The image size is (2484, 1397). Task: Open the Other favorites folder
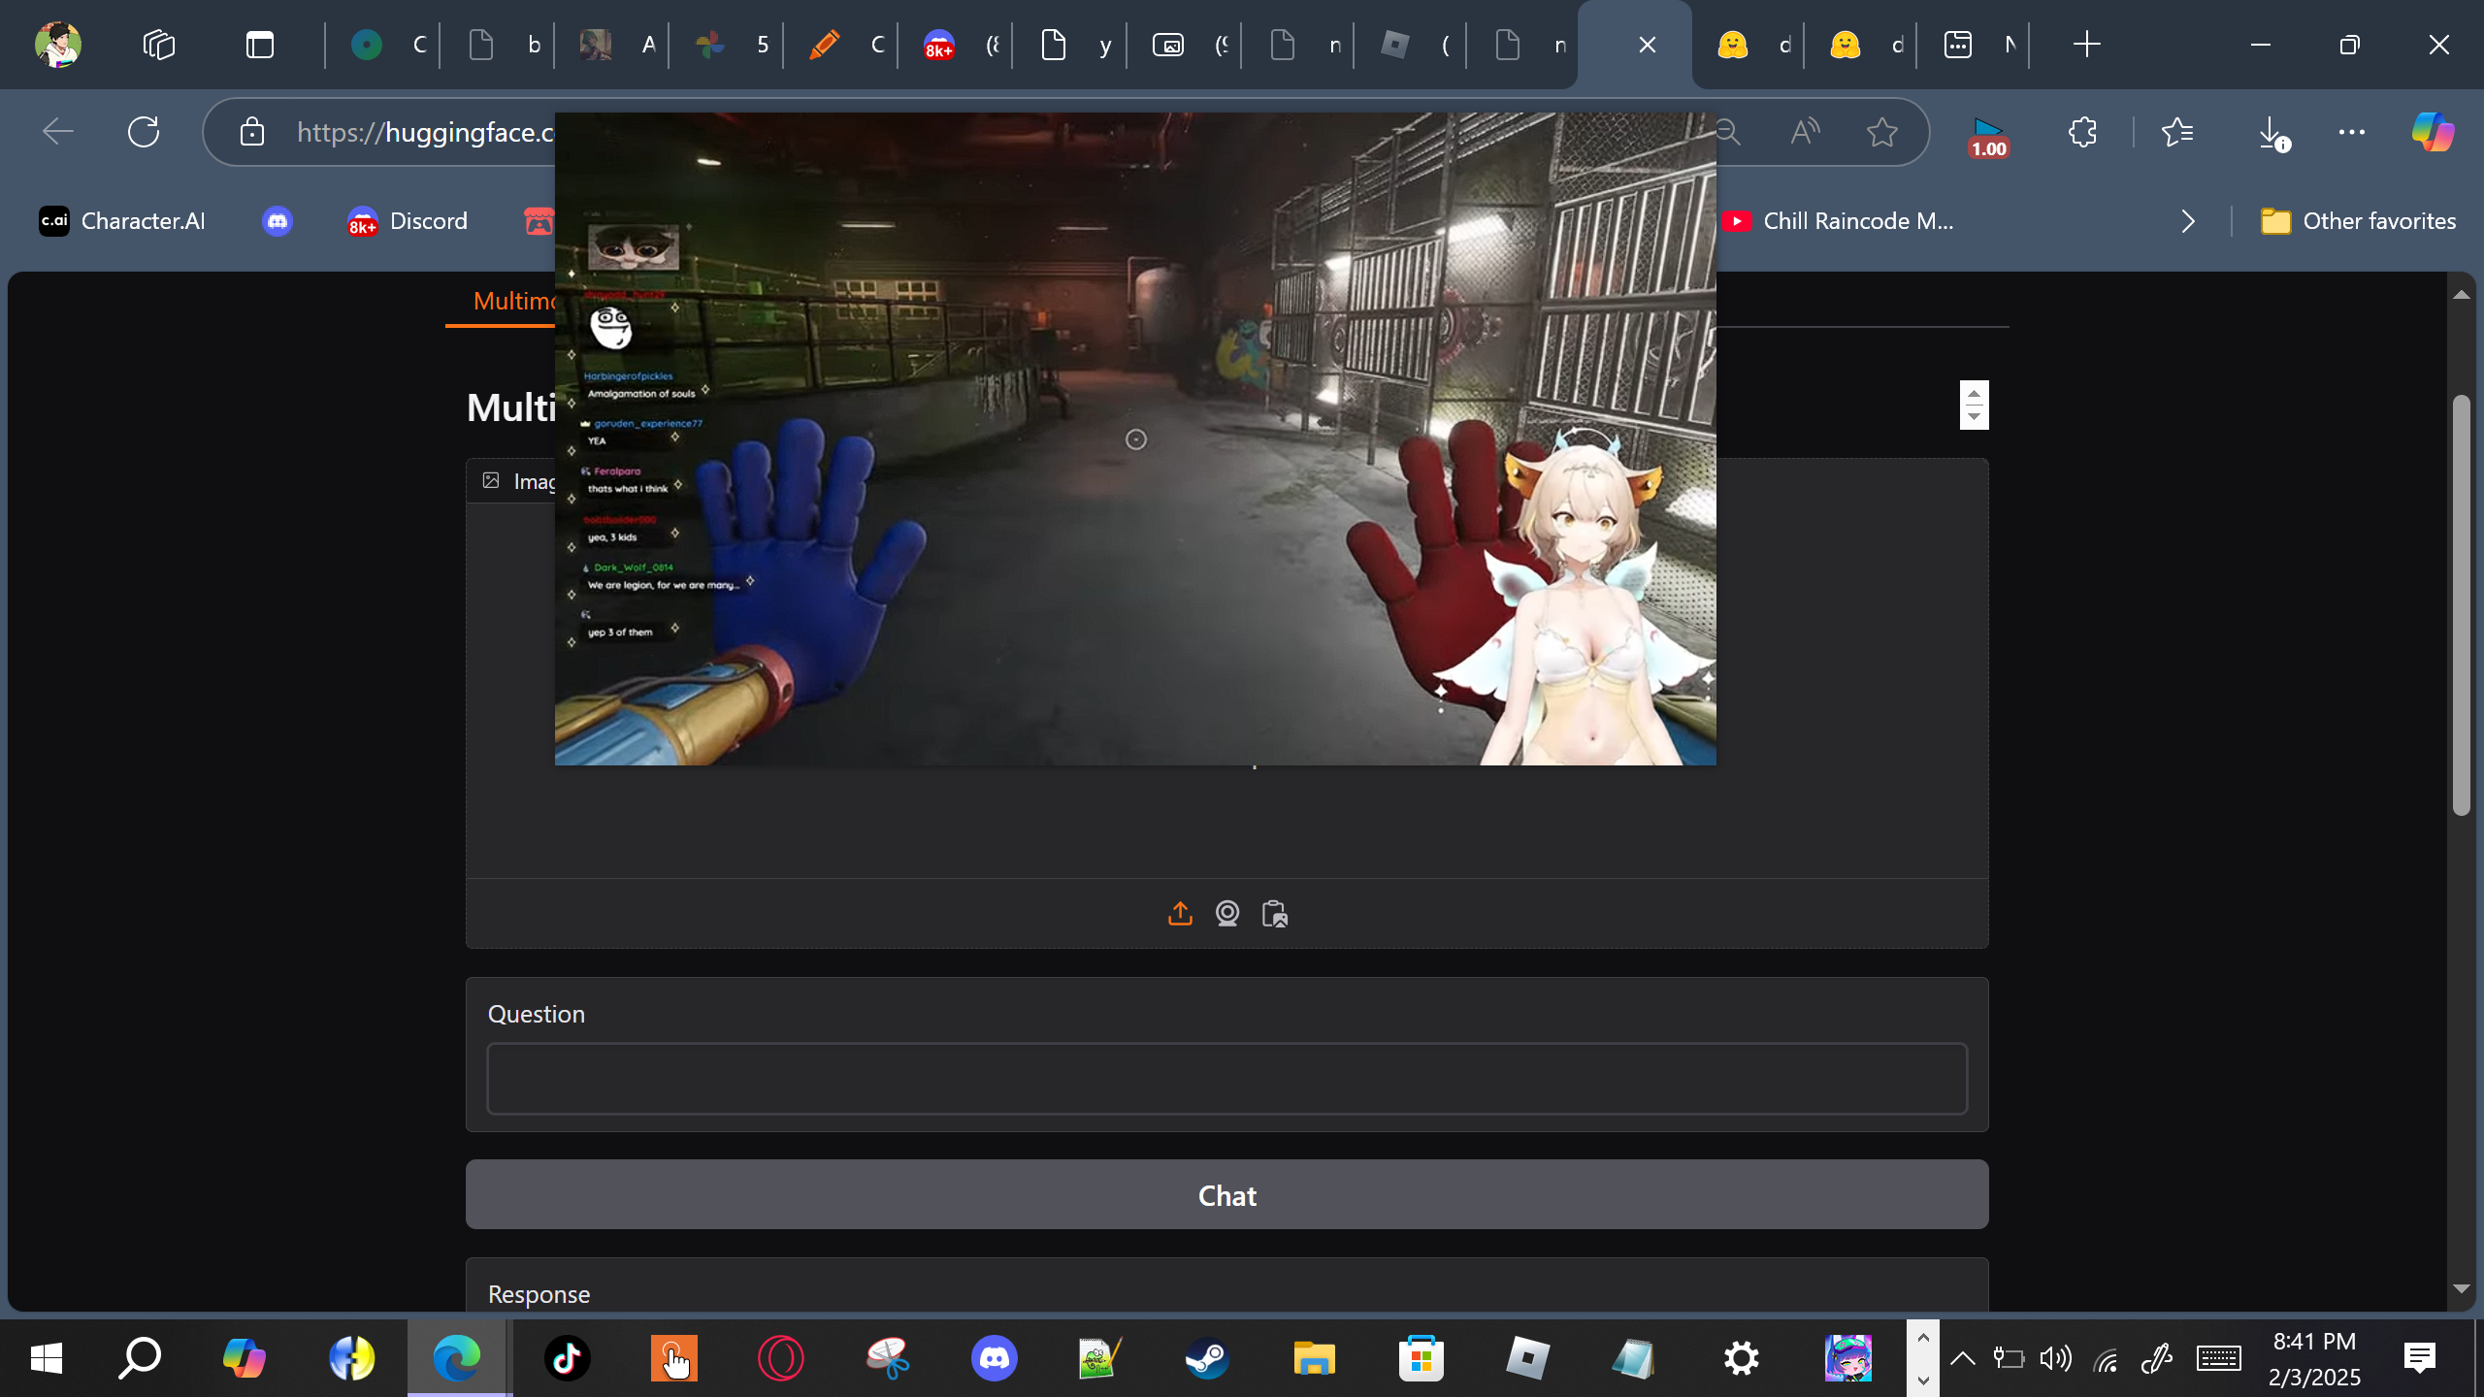pyautogui.click(x=2358, y=221)
